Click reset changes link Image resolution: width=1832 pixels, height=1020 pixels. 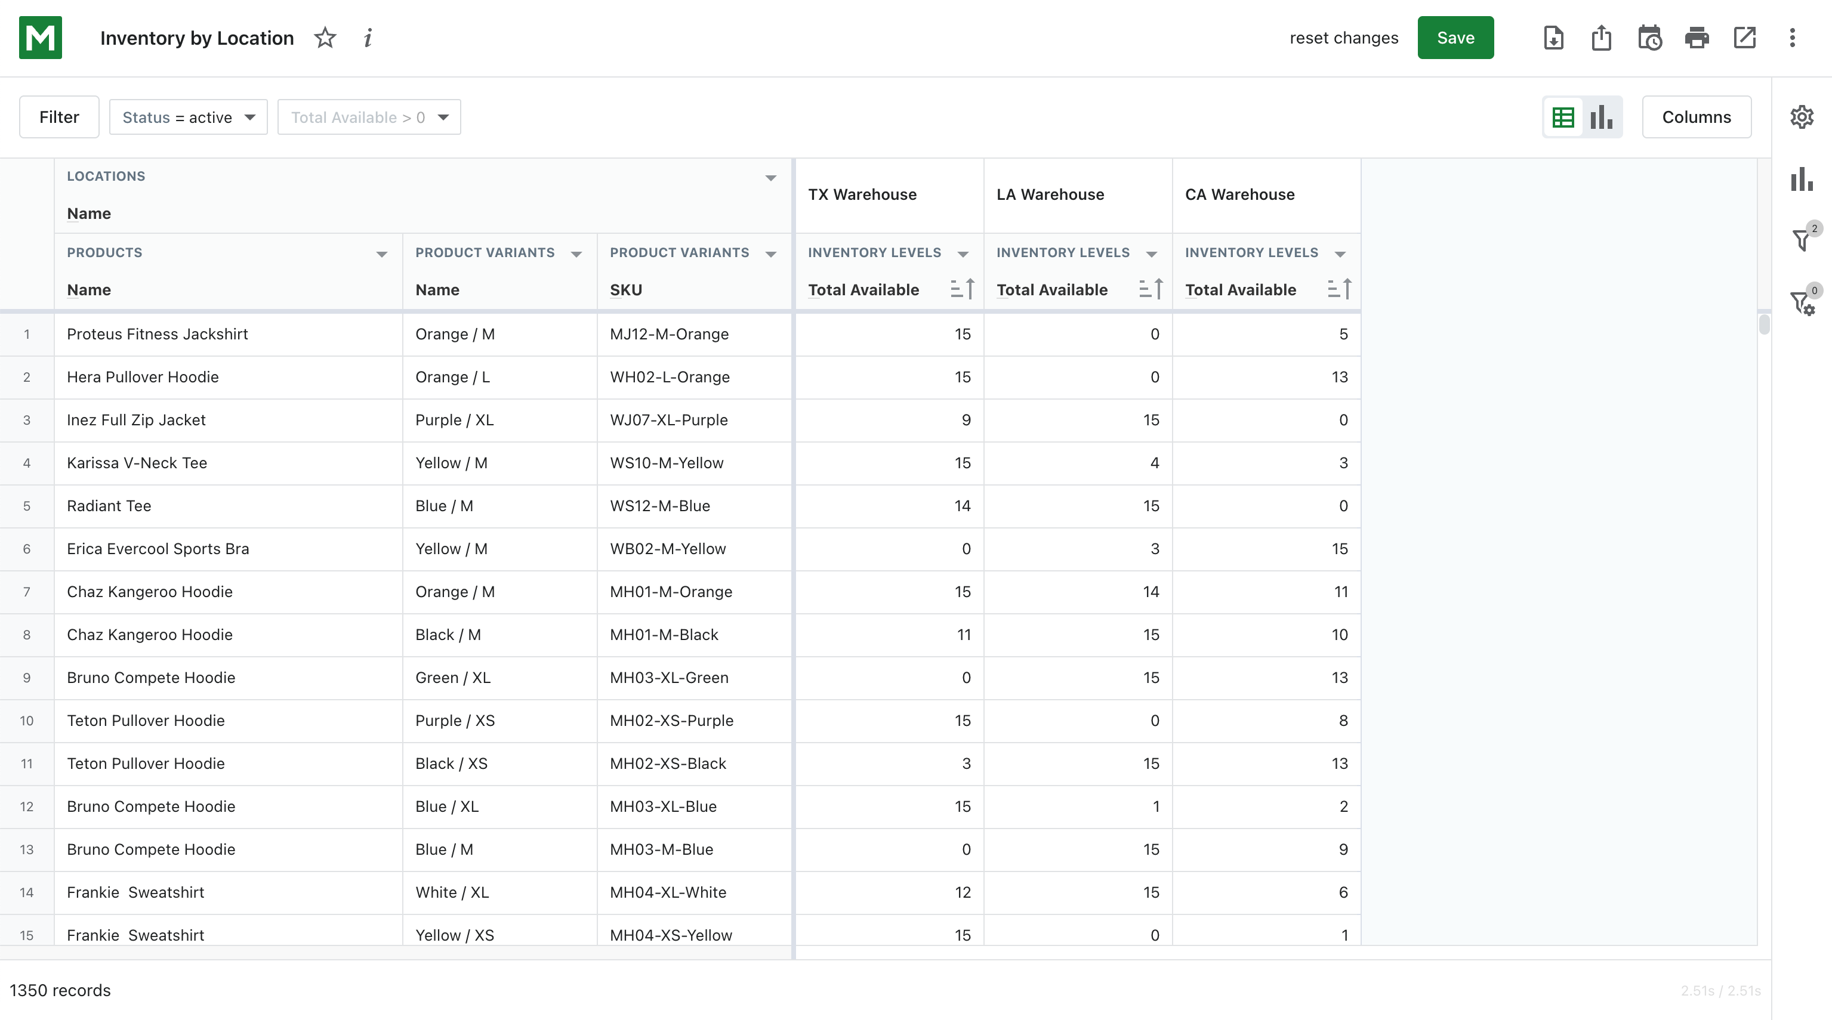pos(1344,38)
